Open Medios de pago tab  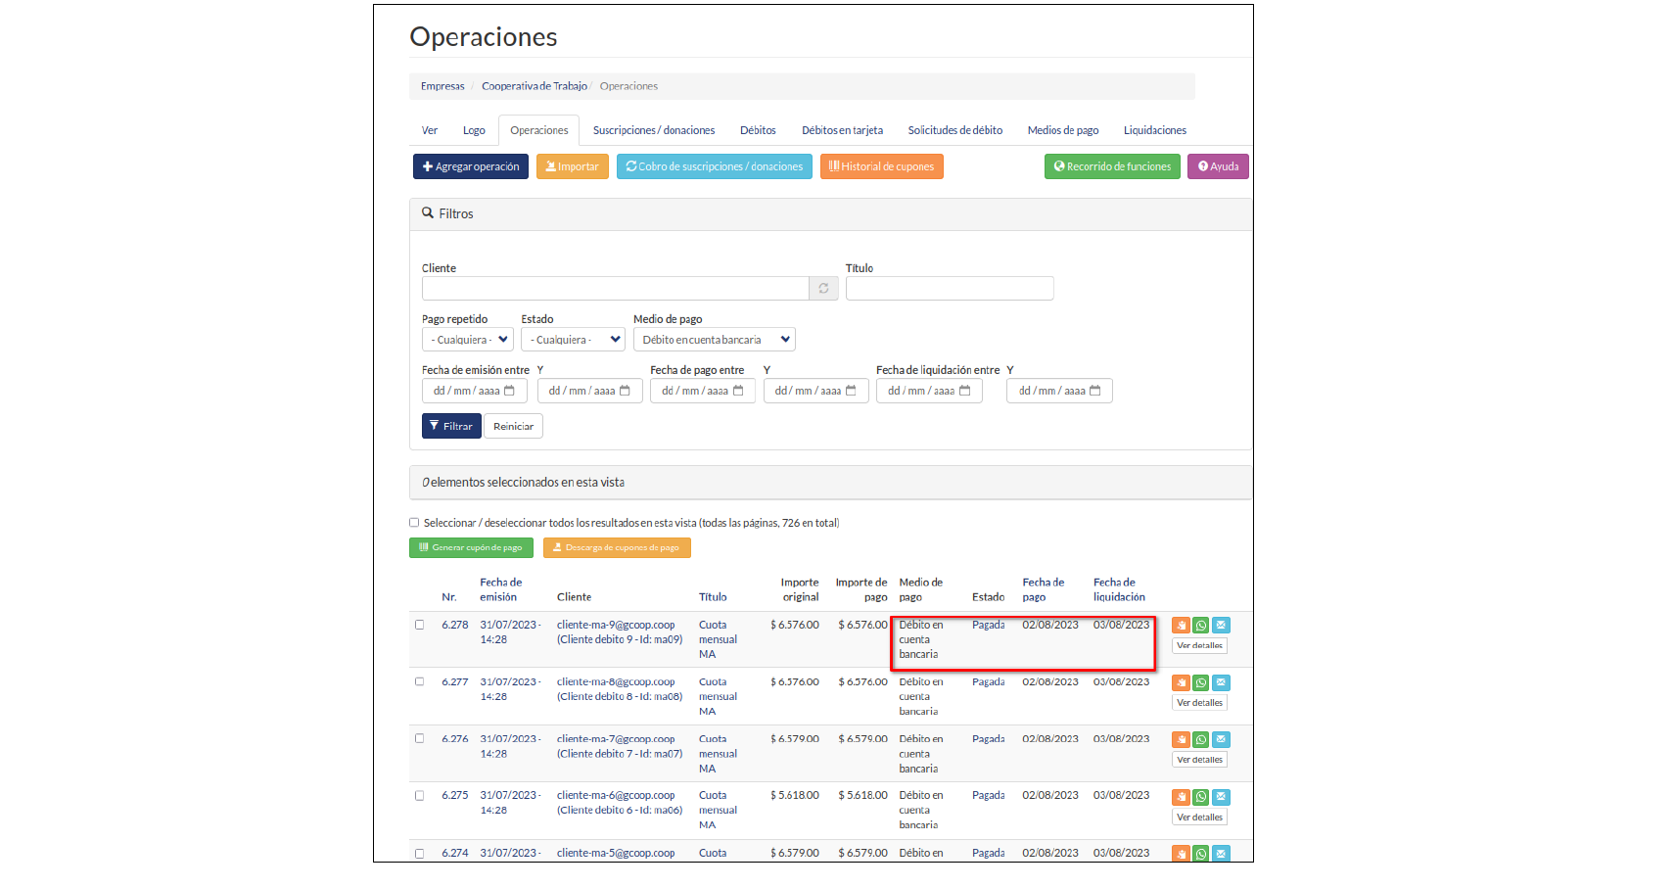[1063, 130]
